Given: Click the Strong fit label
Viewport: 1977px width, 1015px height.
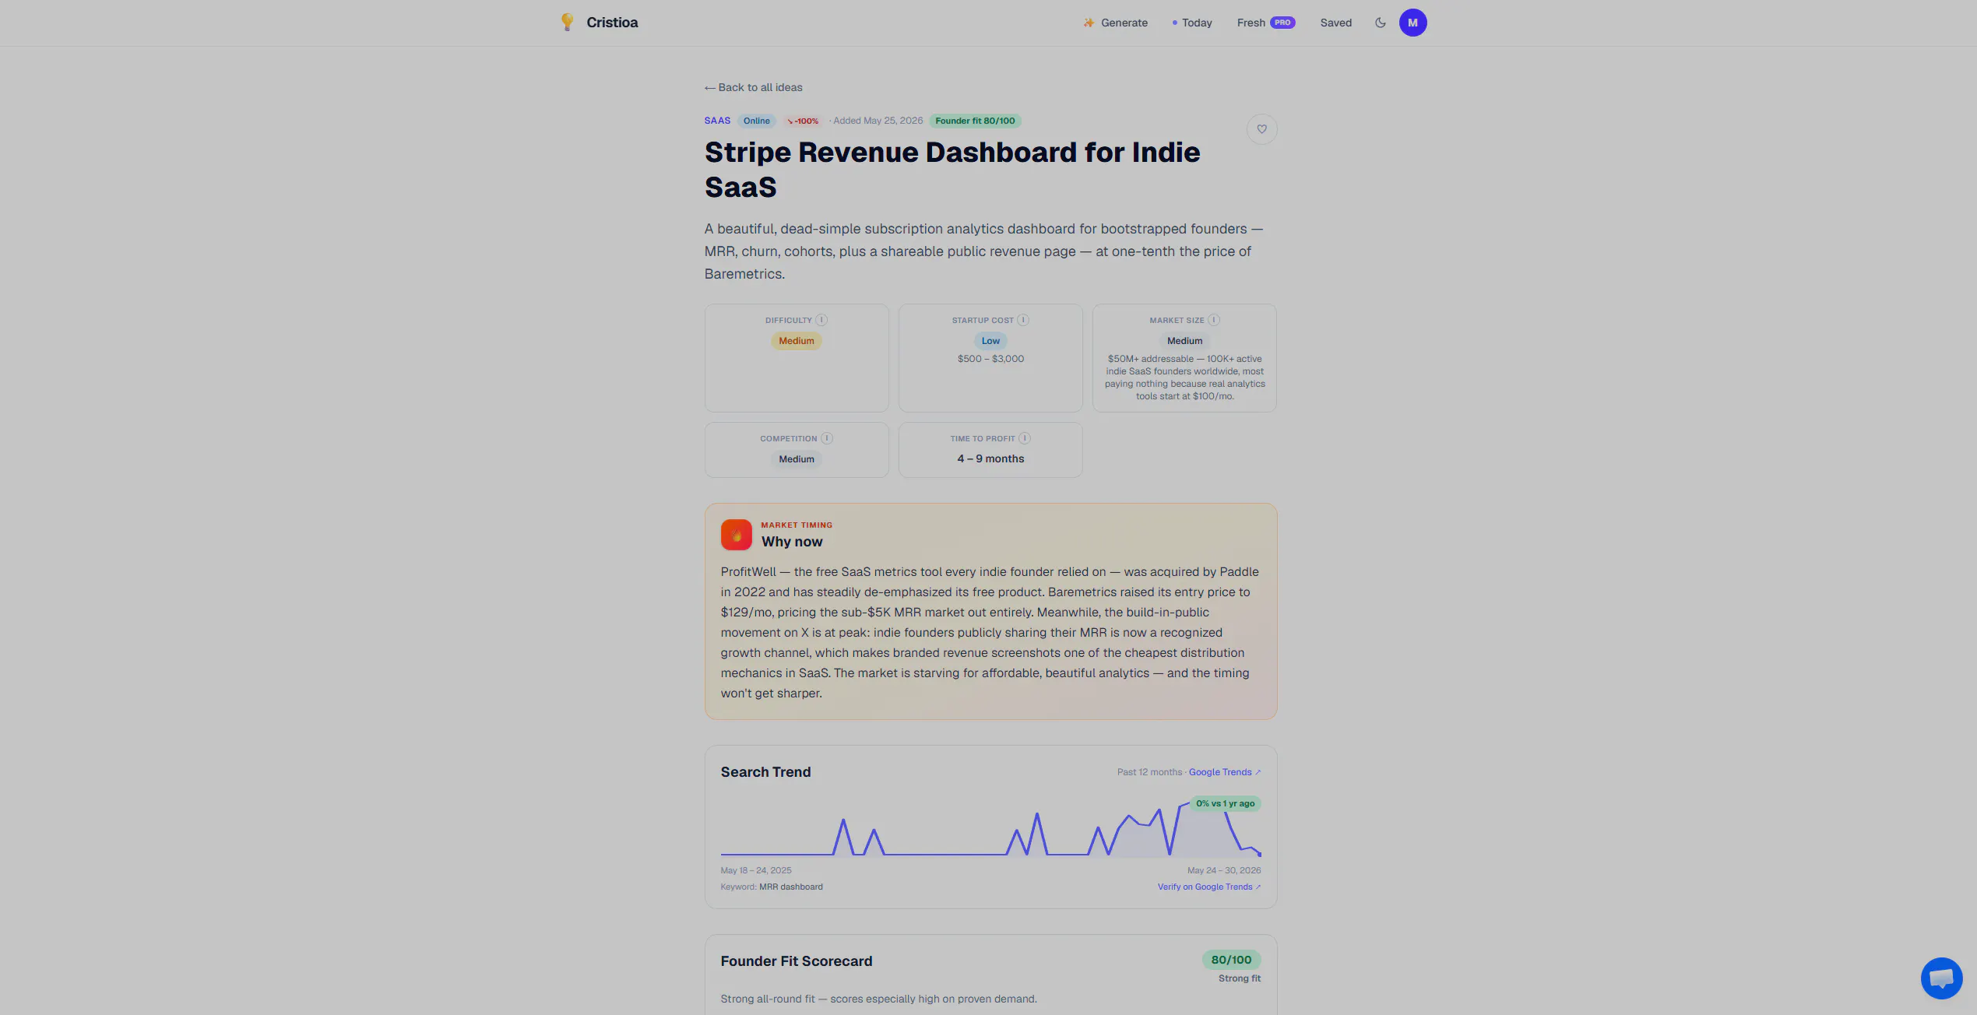Looking at the screenshot, I should coord(1239,978).
